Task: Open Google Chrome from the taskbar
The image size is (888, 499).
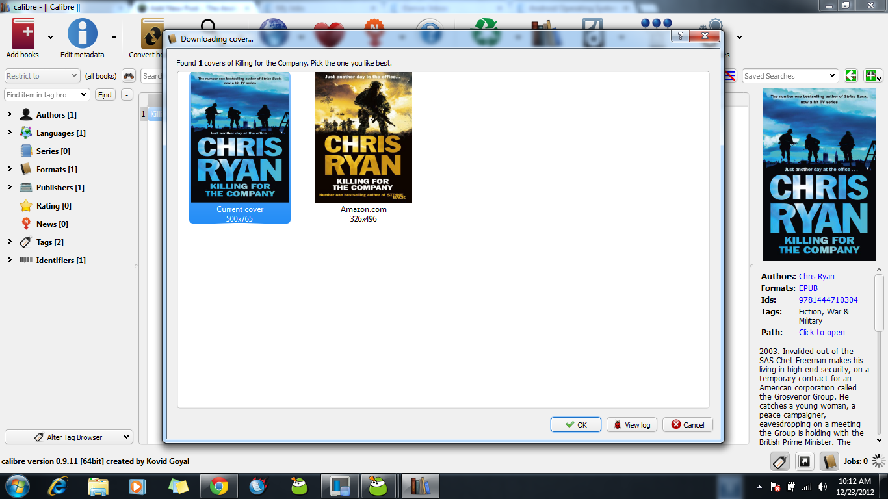Action: point(218,485)
